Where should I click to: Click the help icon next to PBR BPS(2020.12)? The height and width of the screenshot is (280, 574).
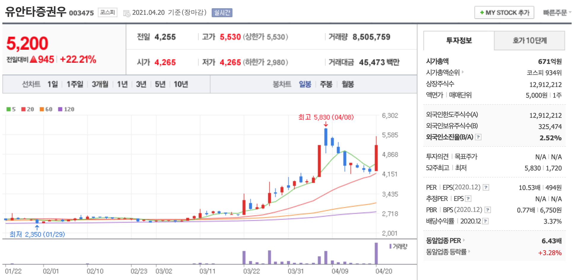click(x=488, y=210)
